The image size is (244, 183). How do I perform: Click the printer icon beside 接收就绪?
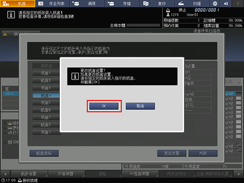coord(20,180)
